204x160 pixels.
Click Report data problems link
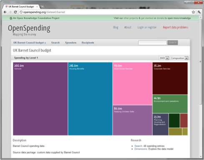(x=176, y=27)
